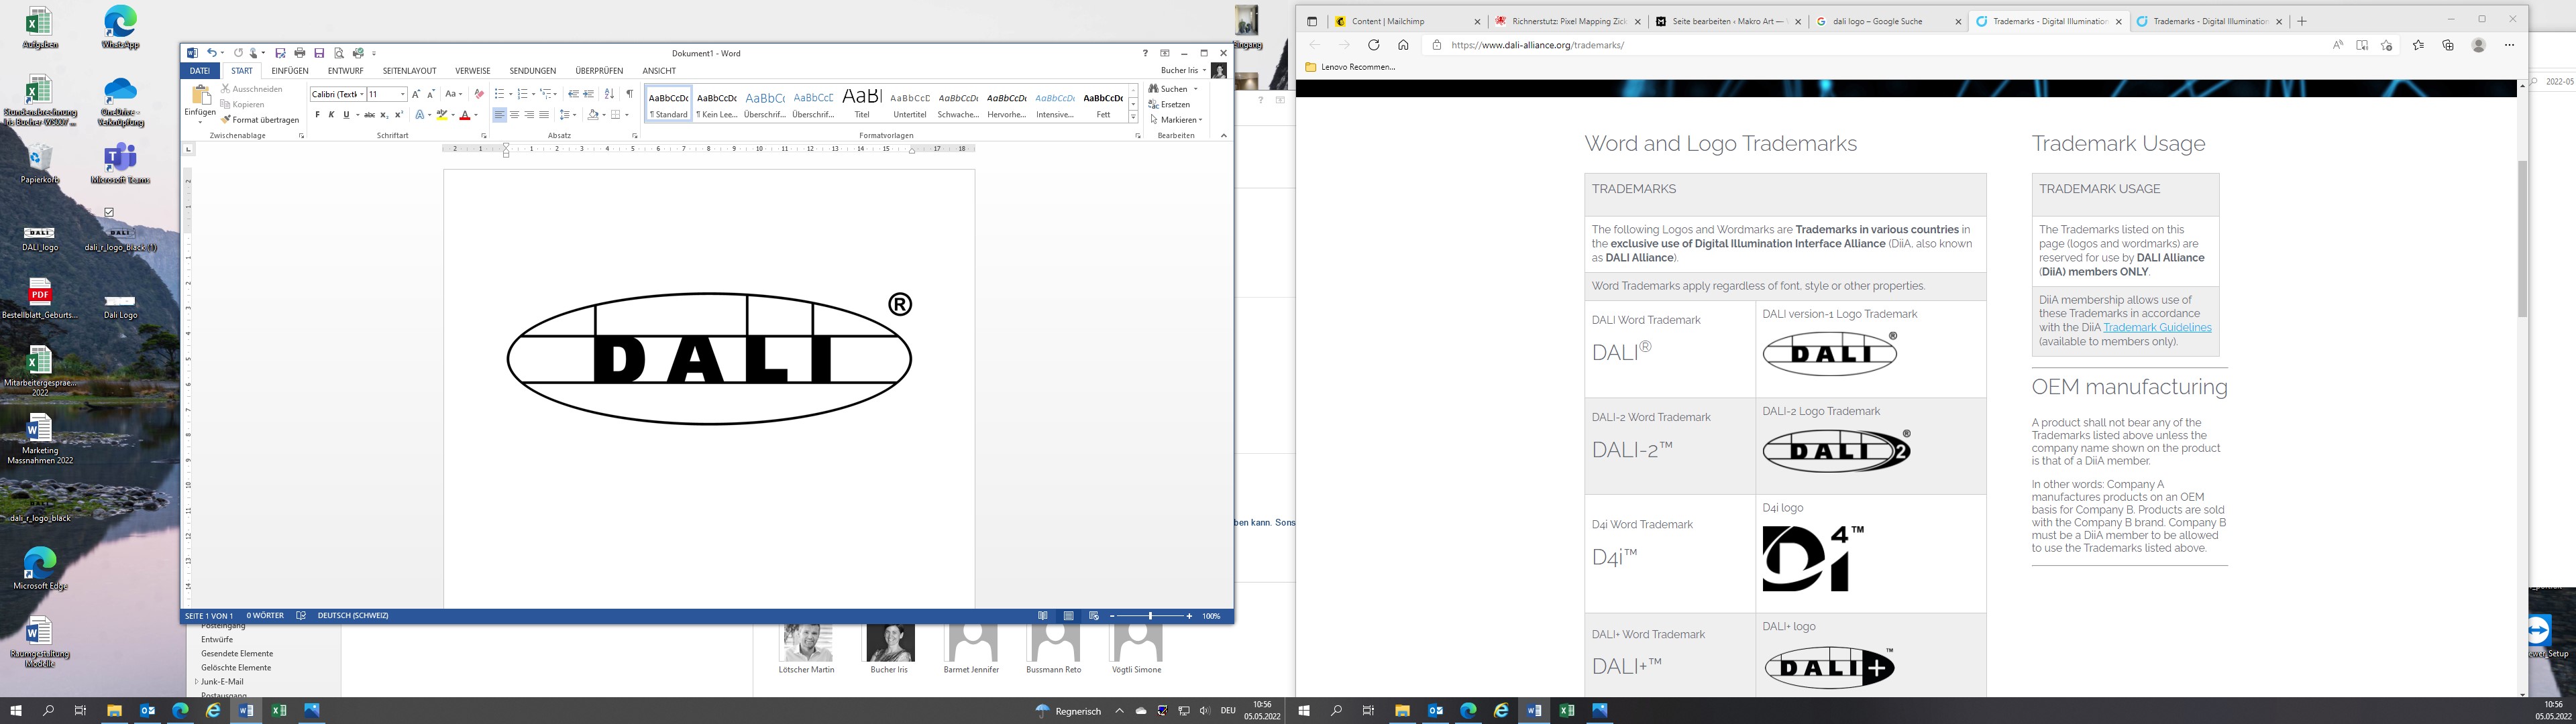Open the Trademark Guidelines link
Viewport: 2576px width, 724px height.
pyautogui.click(x=2157, y=328)
